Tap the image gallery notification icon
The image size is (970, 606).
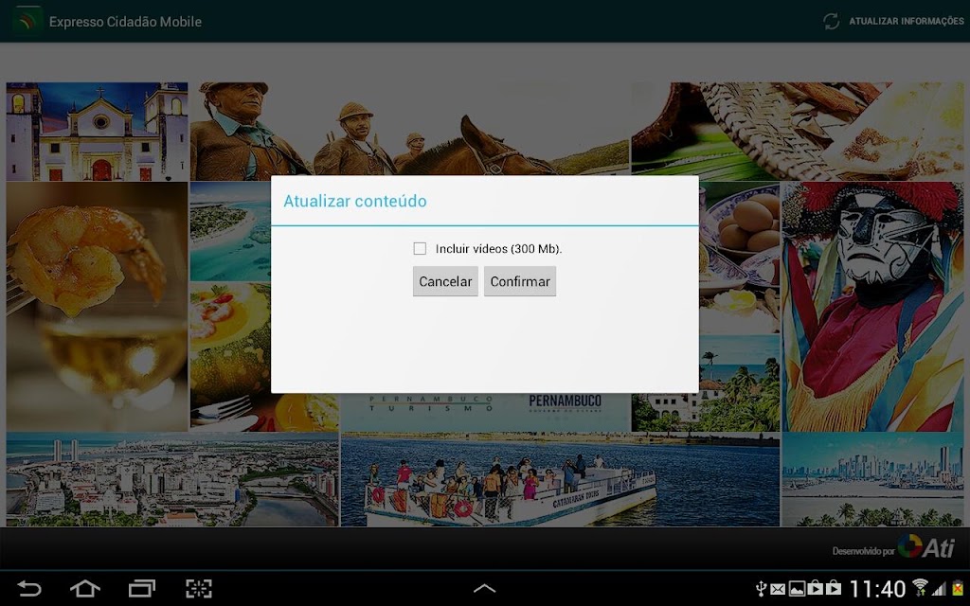click(x=798, y=588)
